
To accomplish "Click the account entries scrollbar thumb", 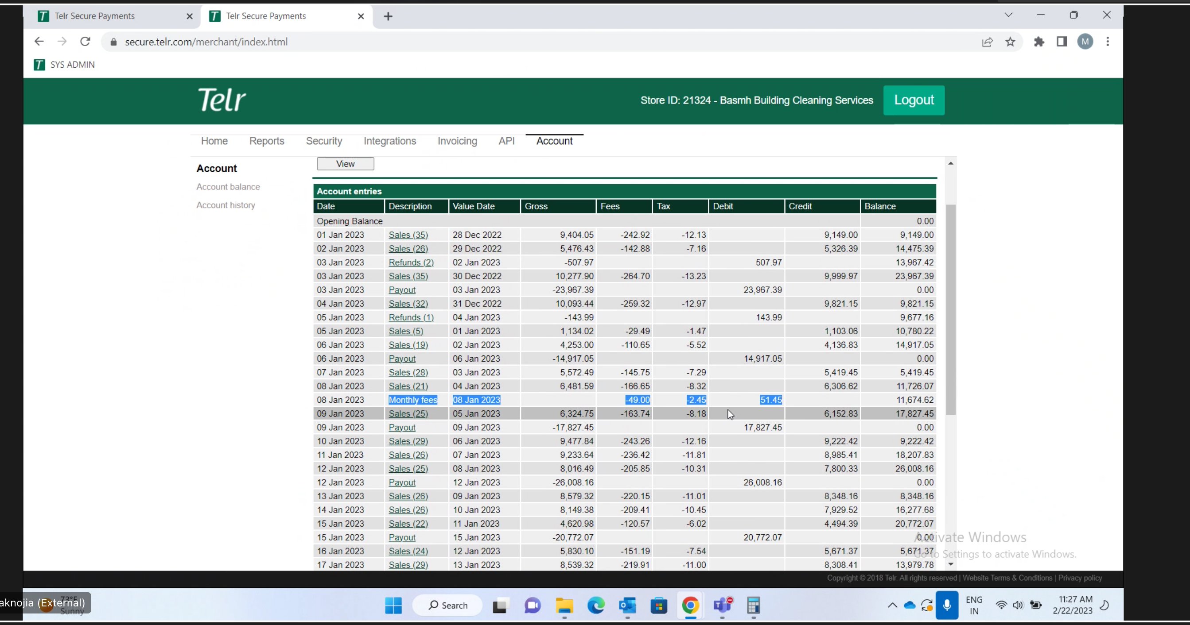I will 951,309.
